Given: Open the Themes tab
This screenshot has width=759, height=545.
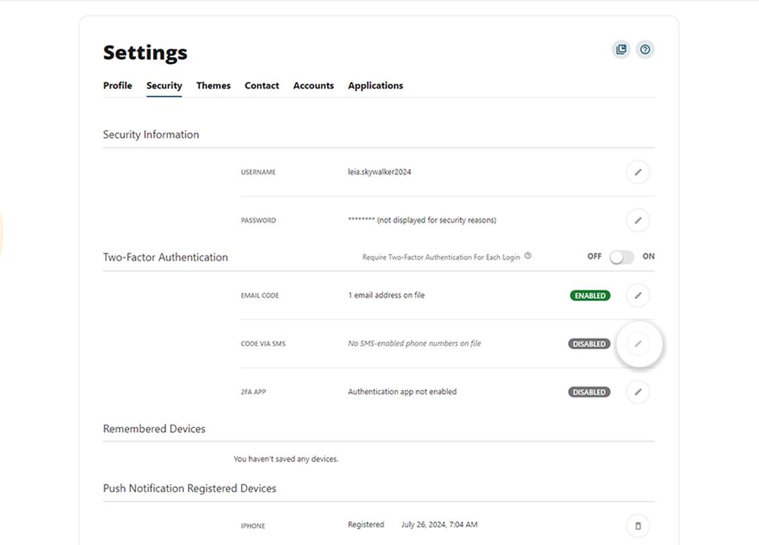Looking at the screenshot, I should point(213,86).
